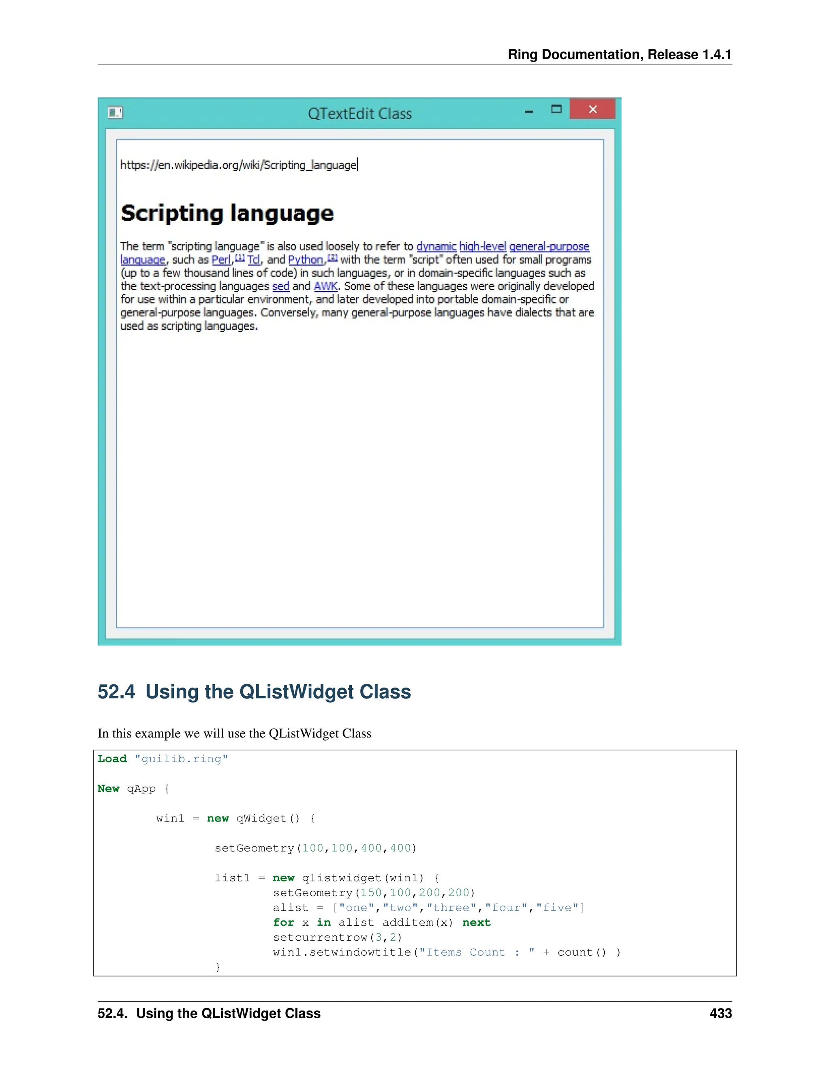Open footnote reference [1] after Perl
Viewport: 830px width, 1075px height.
coord(240,258)
